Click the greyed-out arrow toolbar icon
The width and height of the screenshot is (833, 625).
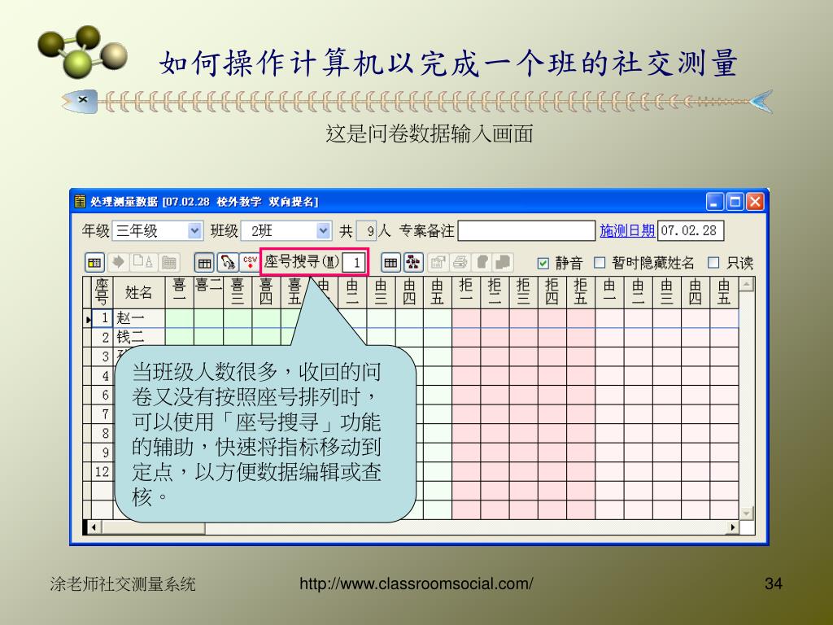pos(118,262)
